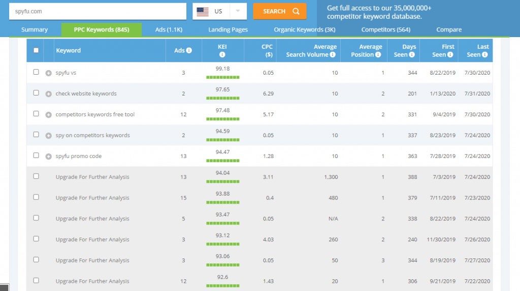Screen dimensions: 520x291
Task: Click 'Upgrade For Further Analysis' in N/A volume row
Action: (x=92, y=219)
